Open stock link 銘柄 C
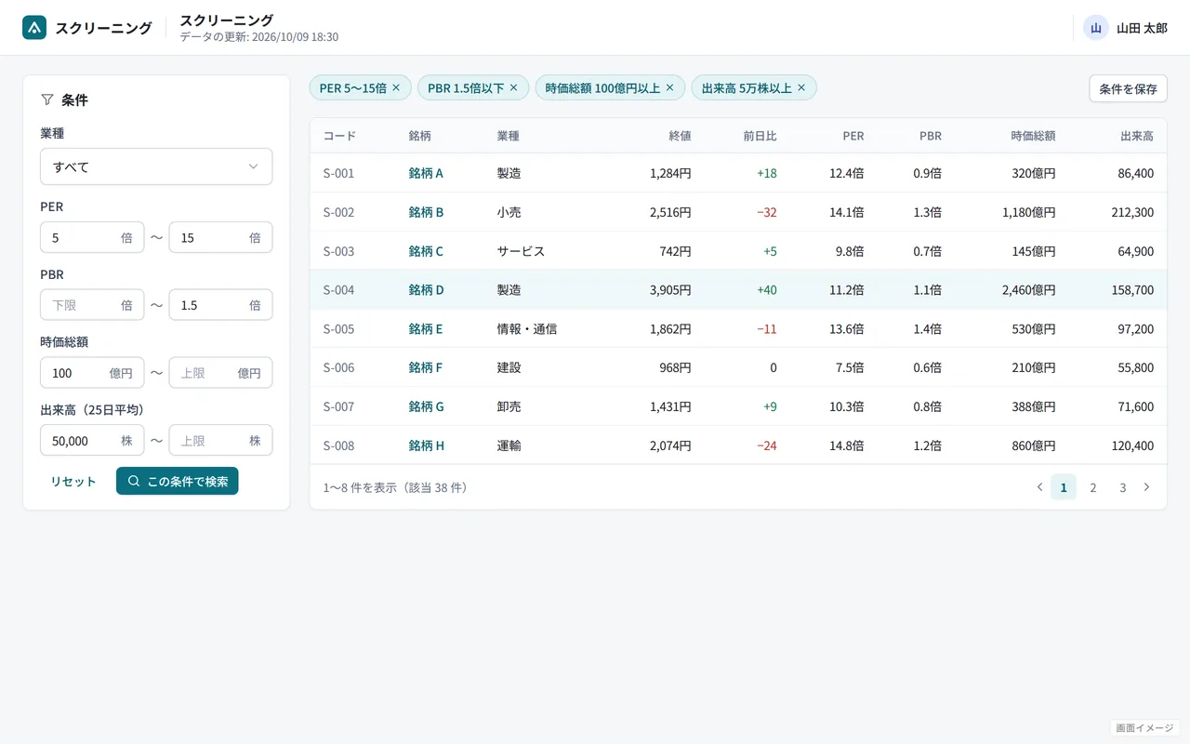 click(x=426, y=251)
